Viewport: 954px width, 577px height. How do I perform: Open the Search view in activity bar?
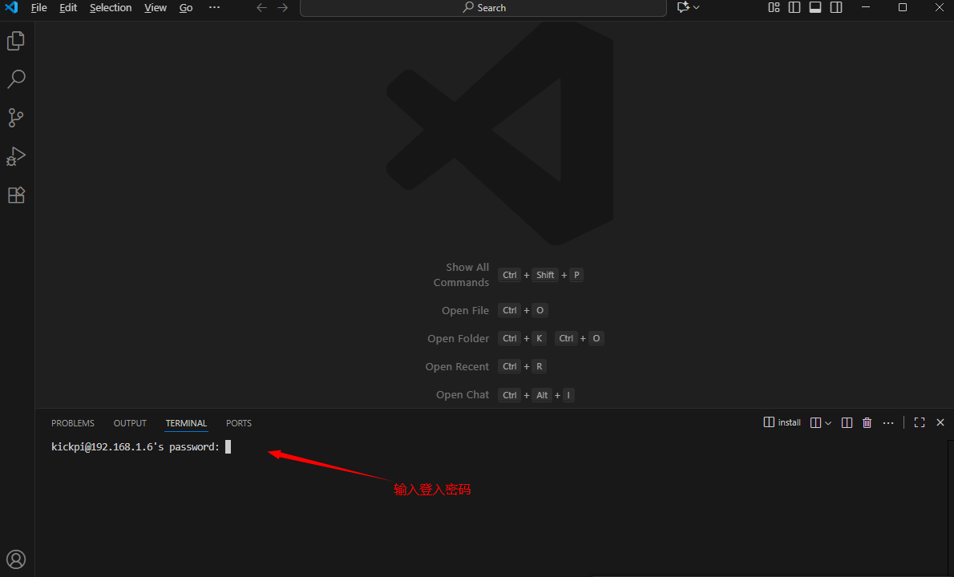pyautogui.click(x=16, y=79)
